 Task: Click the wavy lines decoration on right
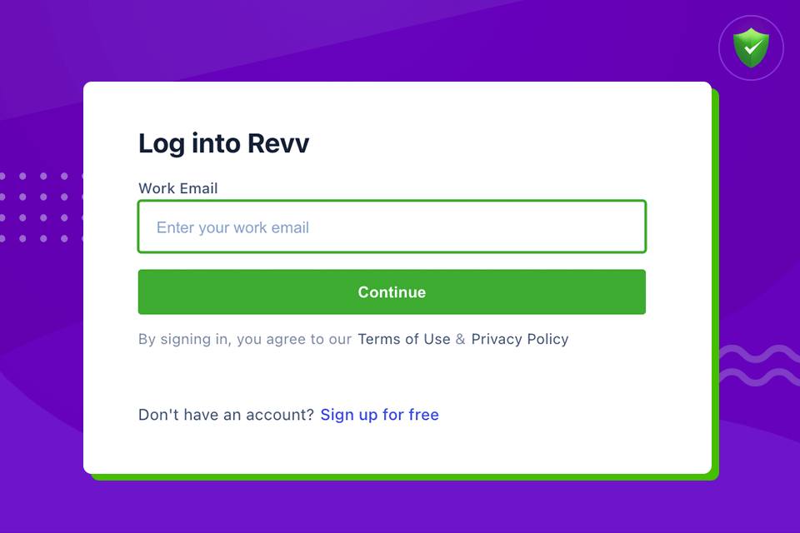coord(759,366)
